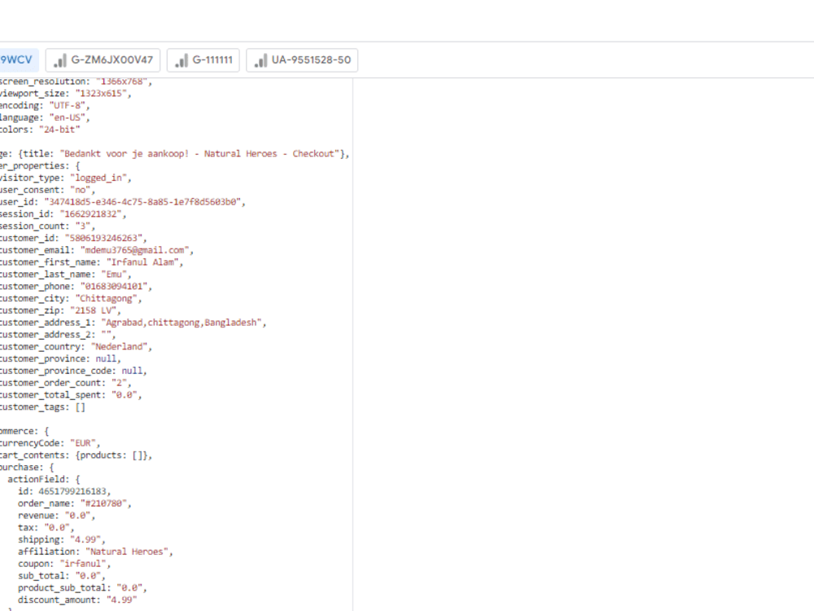Select the customer_total_spent value "0.0"

click(x=124, y=395)
